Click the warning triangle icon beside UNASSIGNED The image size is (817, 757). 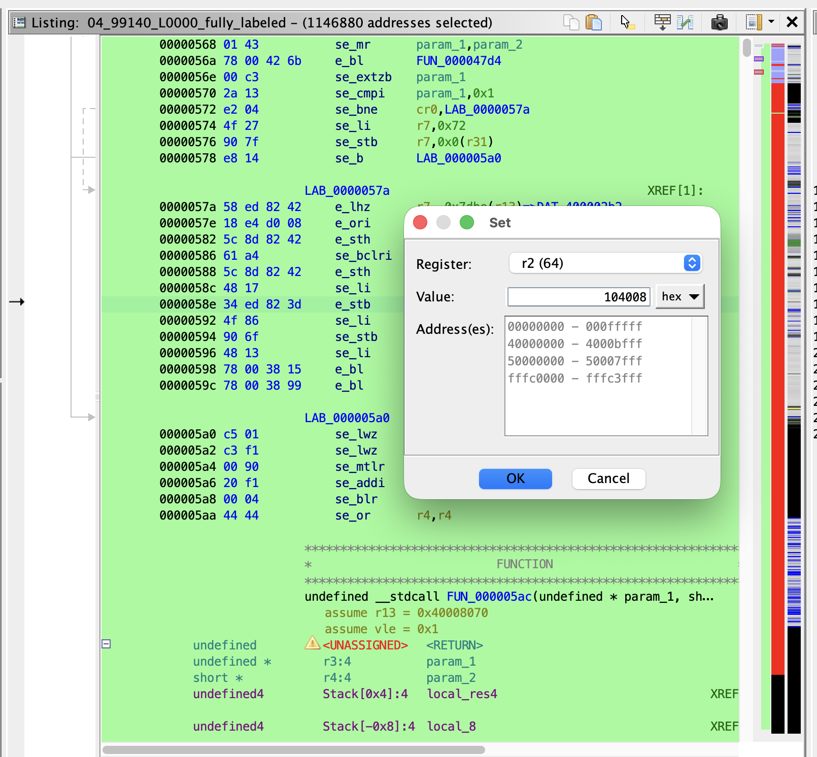tap(312, 643)
